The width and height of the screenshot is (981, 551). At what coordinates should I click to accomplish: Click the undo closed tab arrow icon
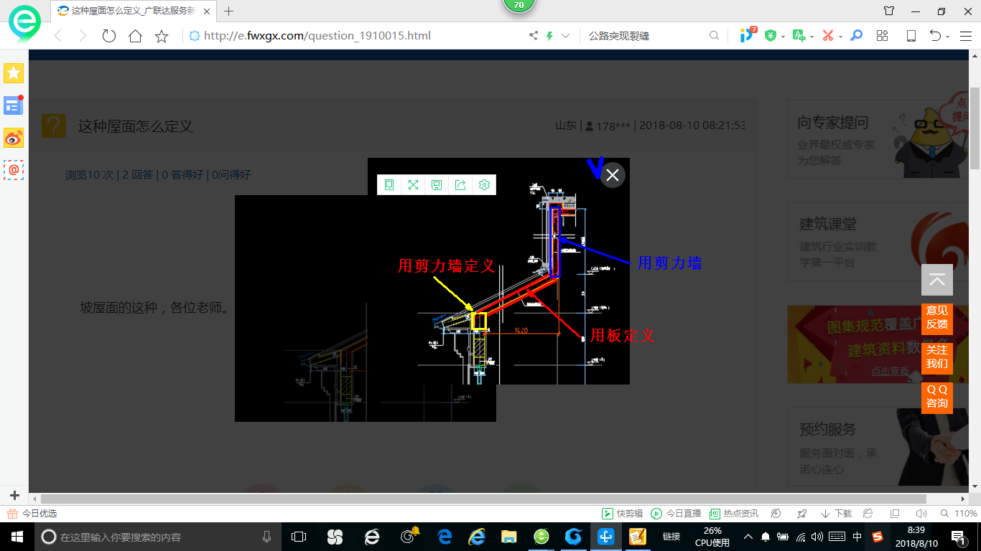coord(936,36)
